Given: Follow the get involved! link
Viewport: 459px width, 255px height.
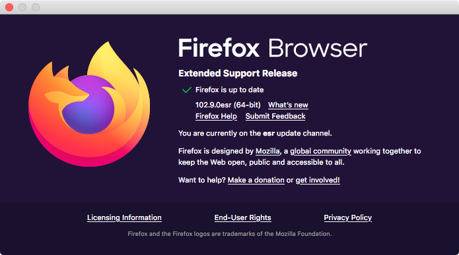Looking at the screenshot, I should (318, 180).
